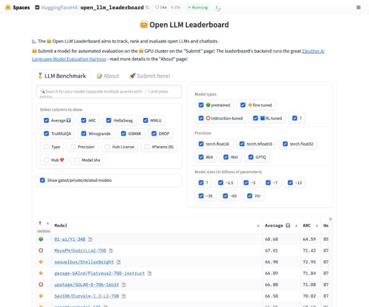This screenshot has height=307, width=369.
Task: Uncheck the torch.bfloat16 precision checkbox
Action: (x=241, y=144)
